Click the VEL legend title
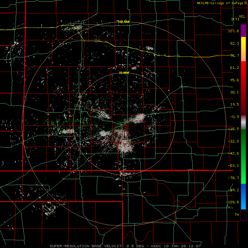This screenshot has height=248, width=248. (242, 17)
